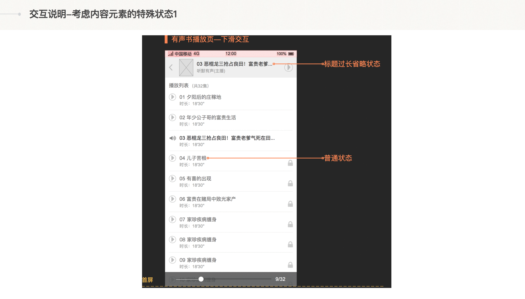
Task: Play episode 05 有喜的出现
Action: [172, 178]
